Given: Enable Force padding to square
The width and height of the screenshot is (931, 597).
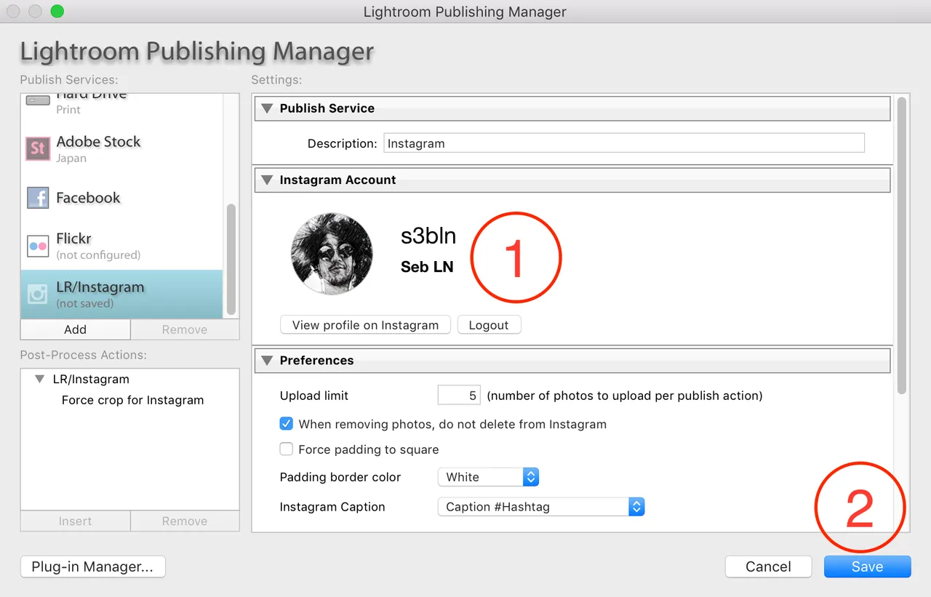Looking at the screenshot, I should [x=287, y=449].
